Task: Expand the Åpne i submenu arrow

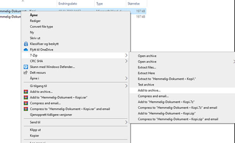Action: (126, 78)
